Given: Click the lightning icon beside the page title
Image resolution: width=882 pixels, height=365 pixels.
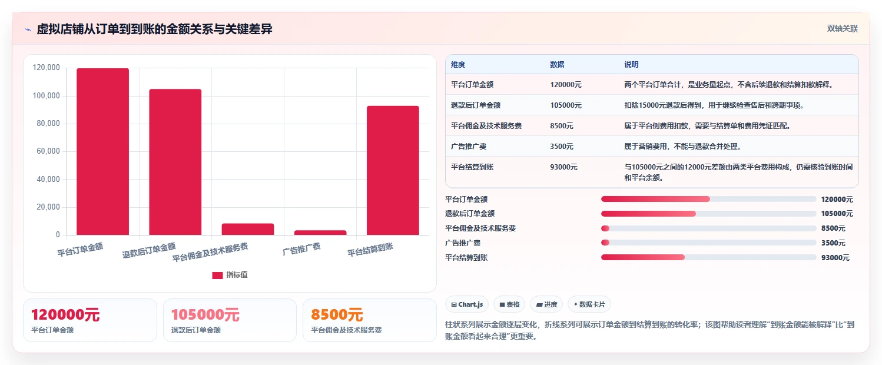Looking at the screenshot, I should click(28, 29).
